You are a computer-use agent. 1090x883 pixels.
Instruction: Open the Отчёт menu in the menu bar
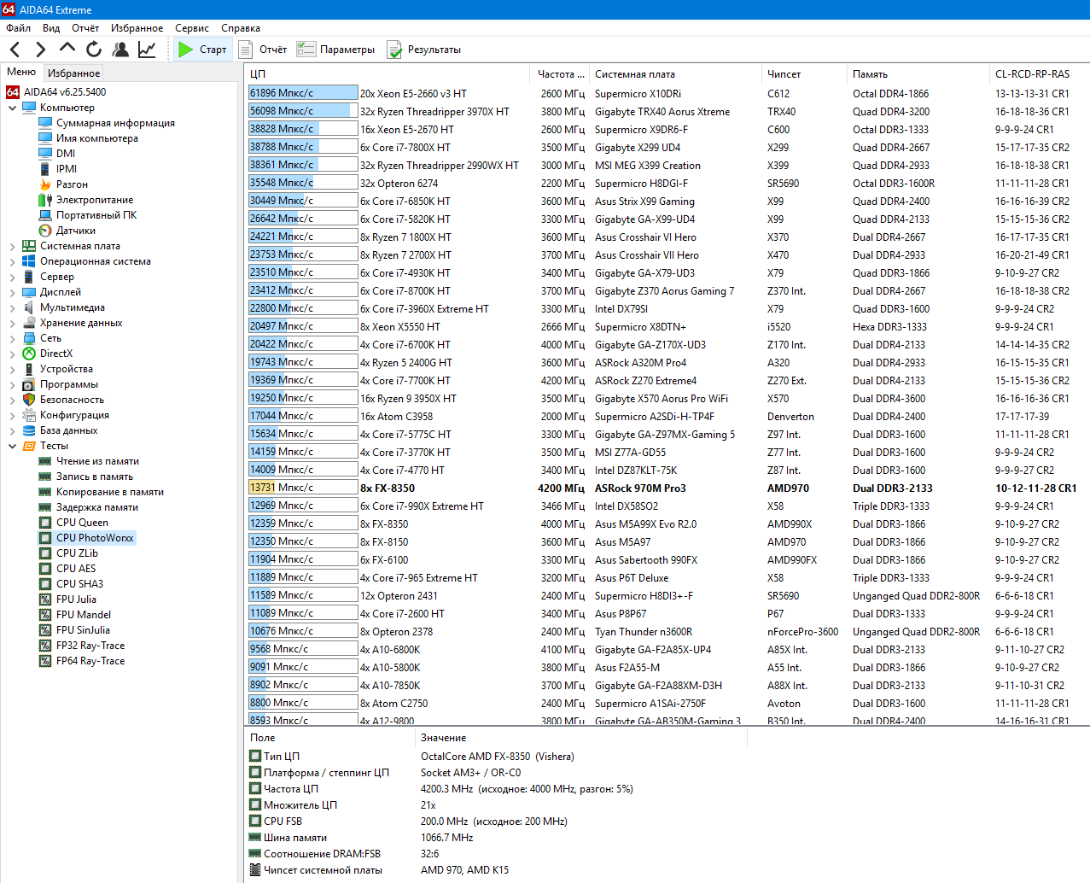[85, 28]
